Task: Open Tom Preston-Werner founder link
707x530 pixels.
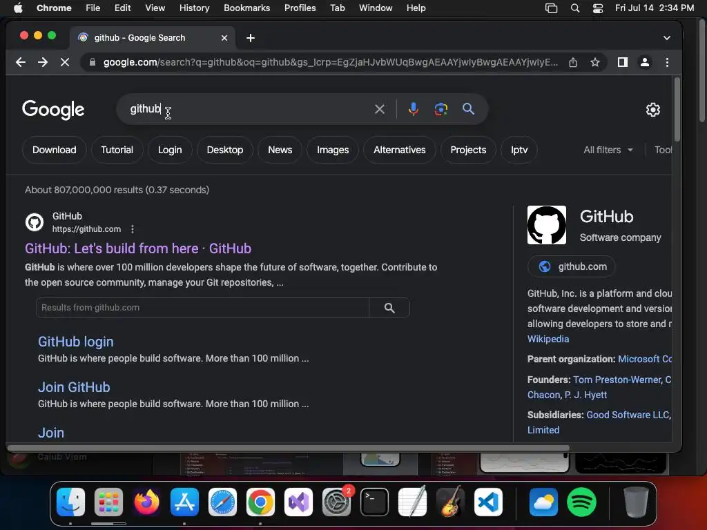Action: 617,380
